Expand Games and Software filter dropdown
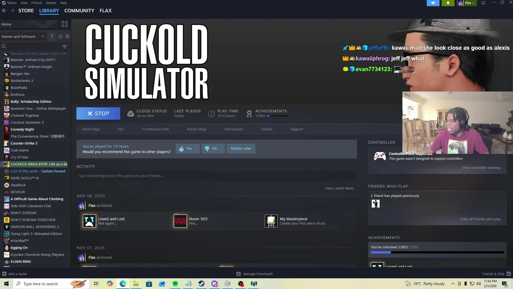This screenshot has height=289, width=513. coord(23,36)
